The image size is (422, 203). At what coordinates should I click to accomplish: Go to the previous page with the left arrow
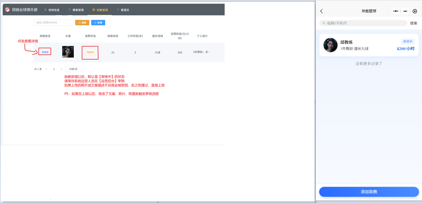[47, 69]
